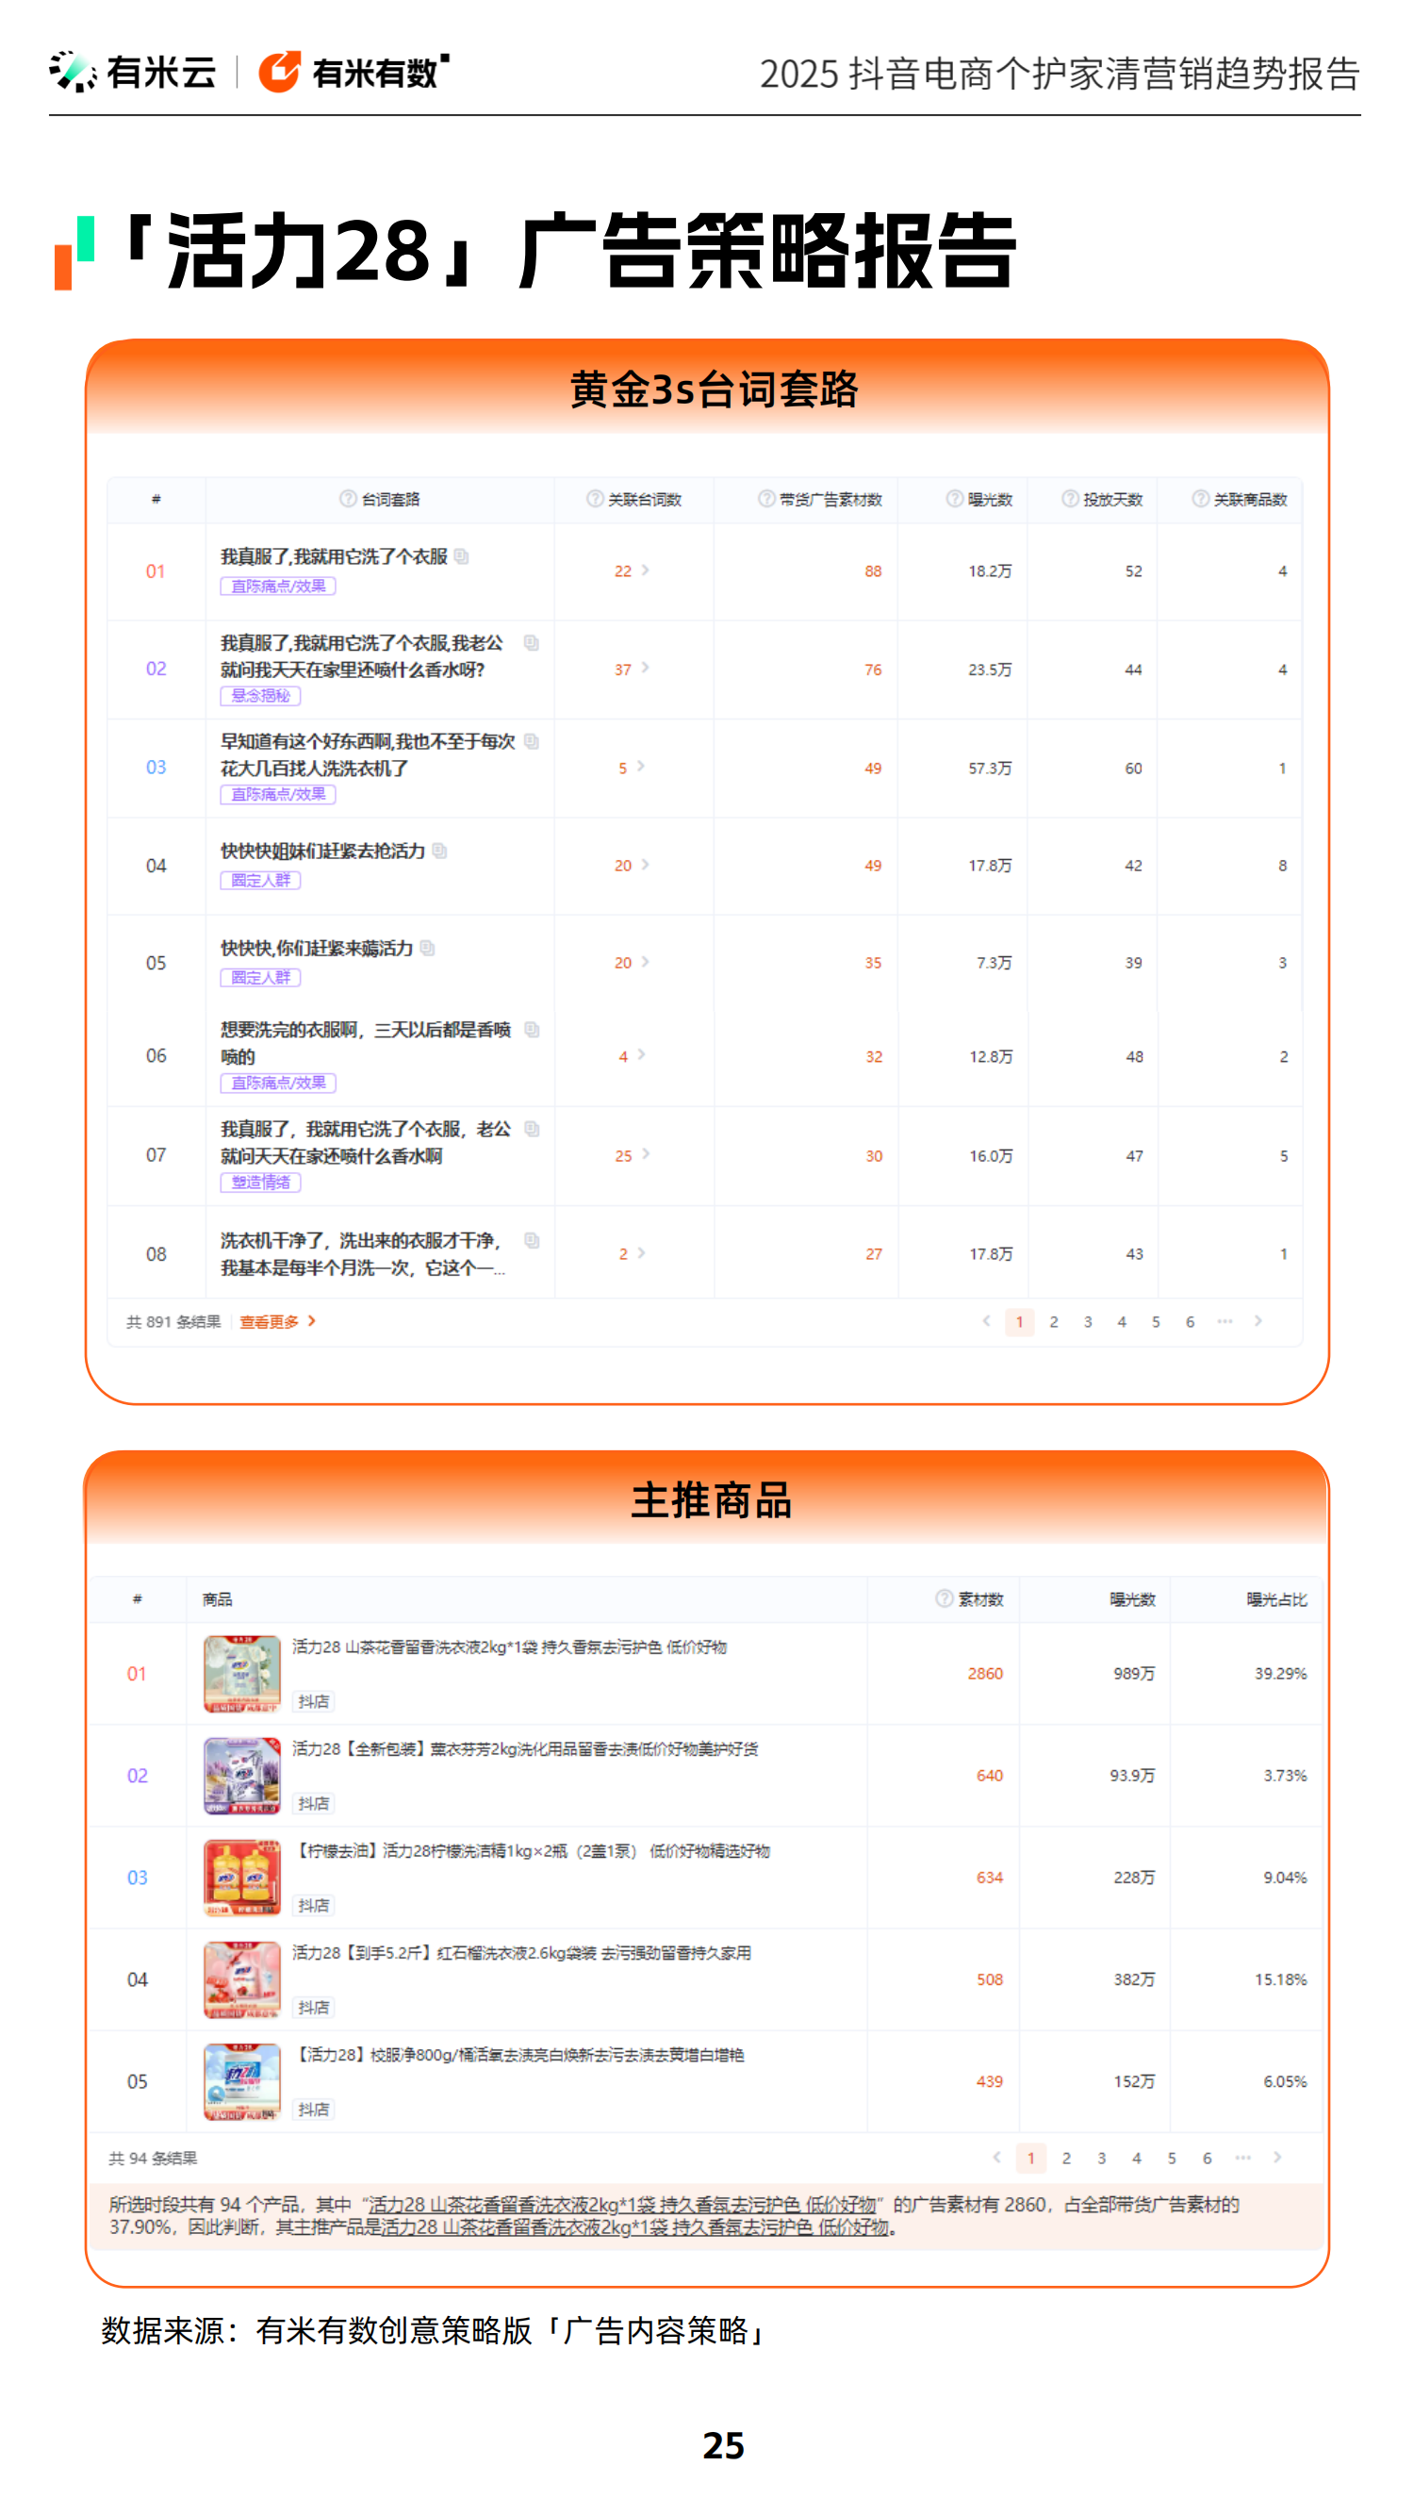Open underlined 活力28 山茶花香 product link in summary
The height and width of the screenshot is (2515, 1414).
coord(621,2205)
